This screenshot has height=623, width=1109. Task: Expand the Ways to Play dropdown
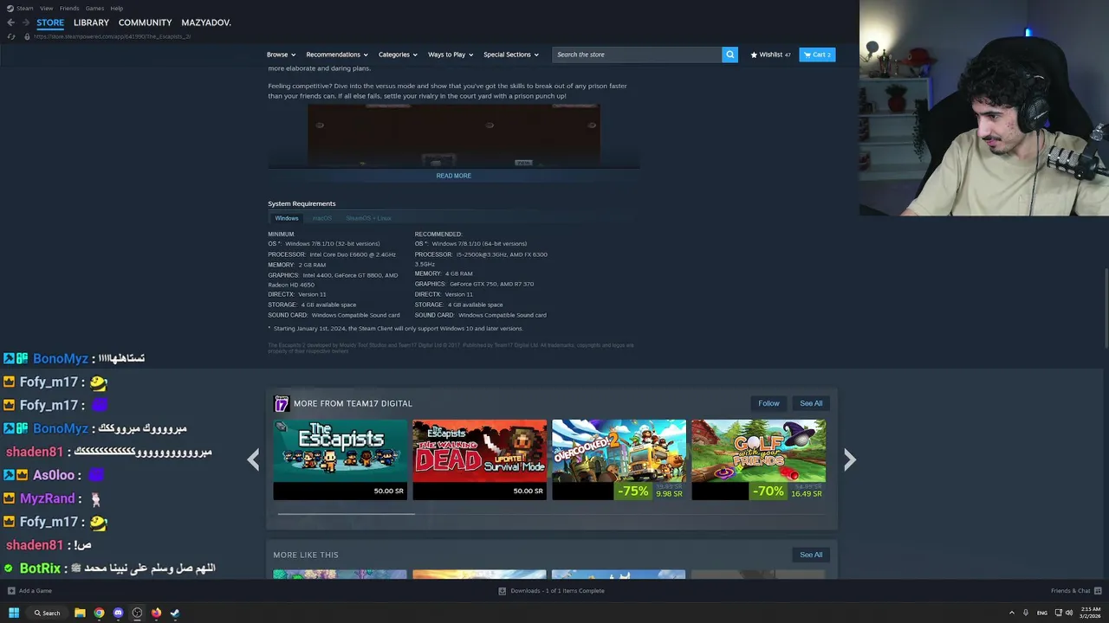pos(450,55)
